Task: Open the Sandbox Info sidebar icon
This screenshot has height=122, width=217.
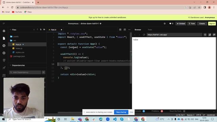Action: coord(4,31)
